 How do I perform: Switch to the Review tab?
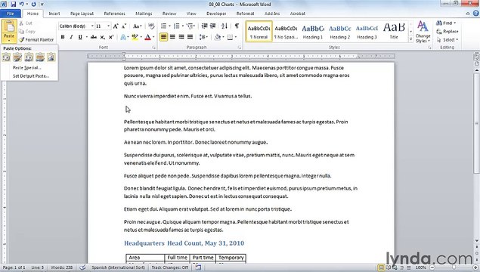point(169,14)
